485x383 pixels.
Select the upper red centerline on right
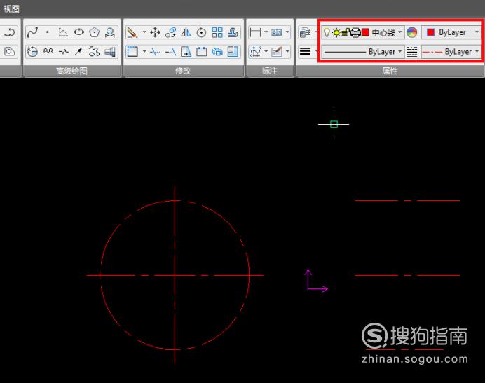[x=407, y=201]
